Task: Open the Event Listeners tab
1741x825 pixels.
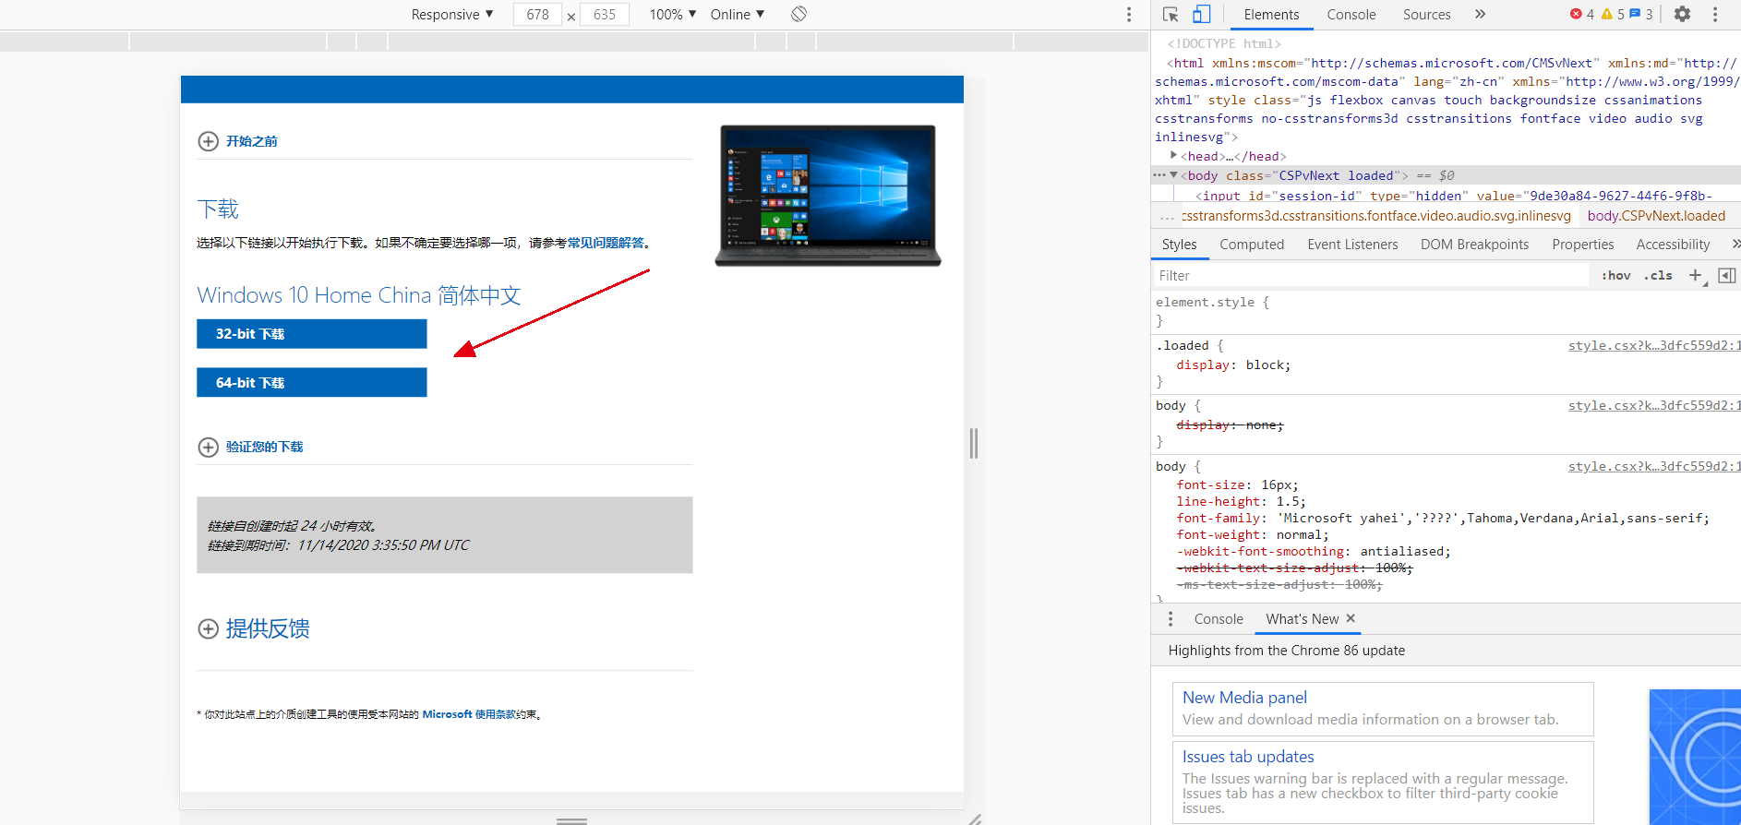Action: click(1352, 244)
